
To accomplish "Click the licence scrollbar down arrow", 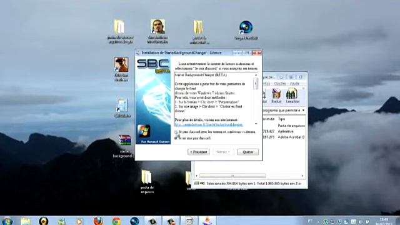I will (256, 124).
